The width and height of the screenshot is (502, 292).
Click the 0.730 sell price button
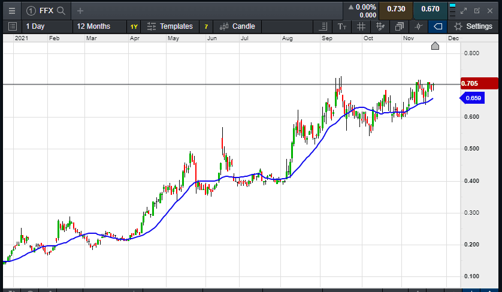[395, 9]
